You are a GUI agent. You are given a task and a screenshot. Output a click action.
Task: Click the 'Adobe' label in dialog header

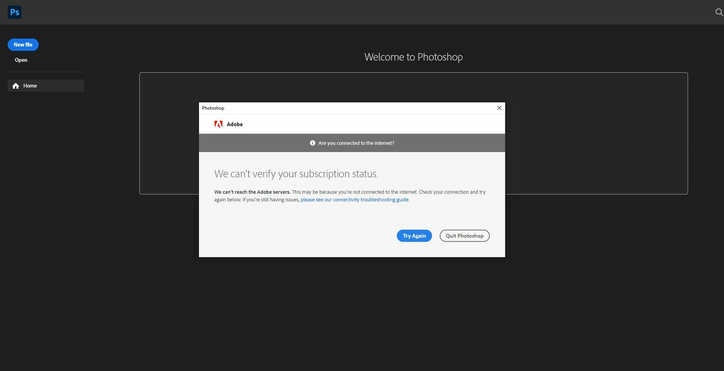click(x=235, y=124)
